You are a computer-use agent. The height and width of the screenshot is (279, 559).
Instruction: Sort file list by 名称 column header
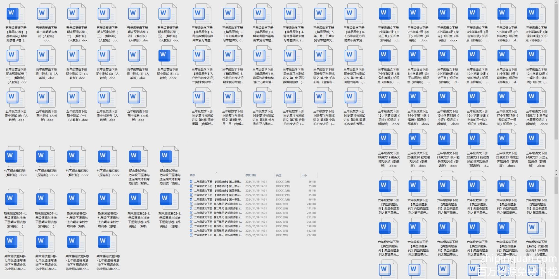pyautogui.click(x=192, y=175)
